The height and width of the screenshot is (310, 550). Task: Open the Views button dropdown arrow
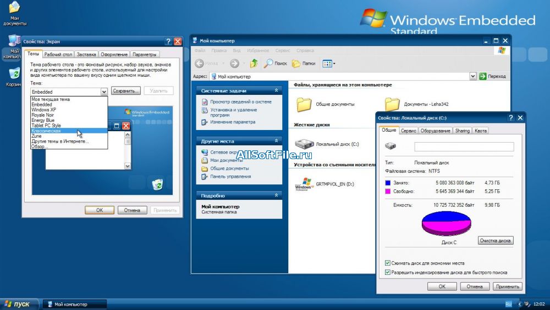coord(334,64)
